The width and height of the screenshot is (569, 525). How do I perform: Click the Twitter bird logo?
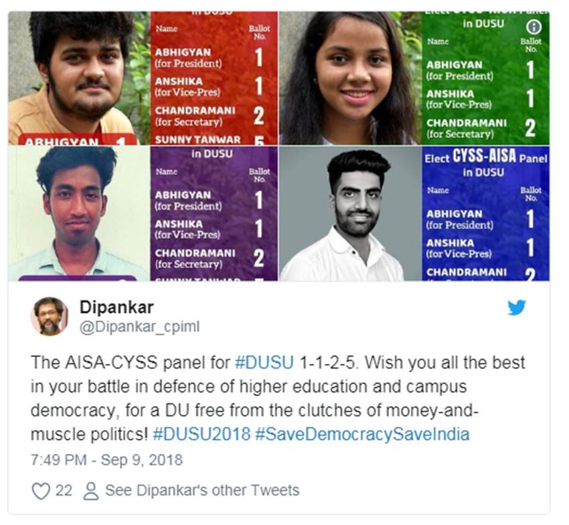point(516,308)
